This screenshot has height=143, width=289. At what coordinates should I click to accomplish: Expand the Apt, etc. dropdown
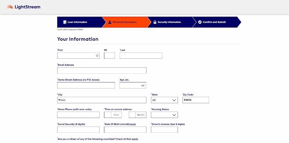[133, 85]
